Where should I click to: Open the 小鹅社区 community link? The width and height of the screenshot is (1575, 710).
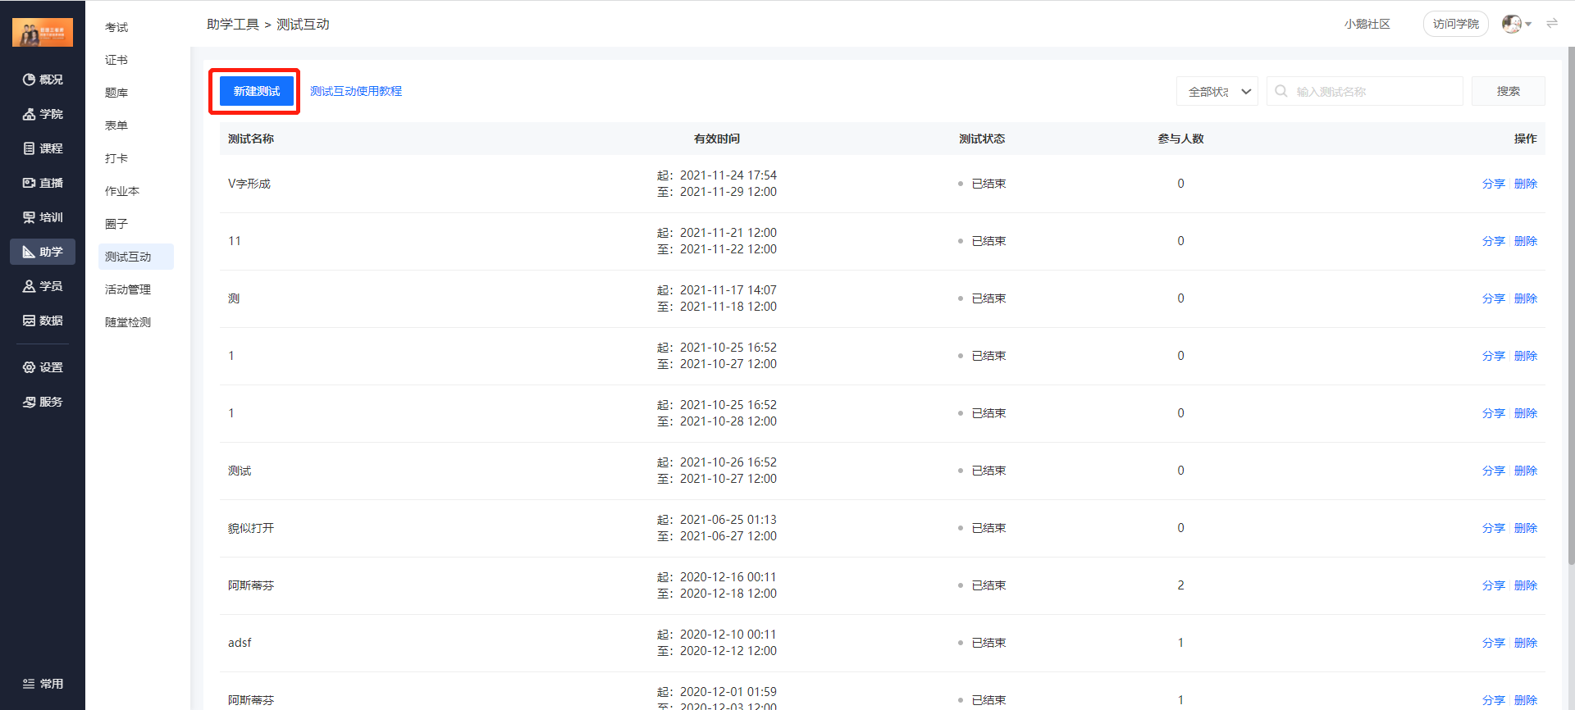pyautogui.click(x=1367, y=24)
